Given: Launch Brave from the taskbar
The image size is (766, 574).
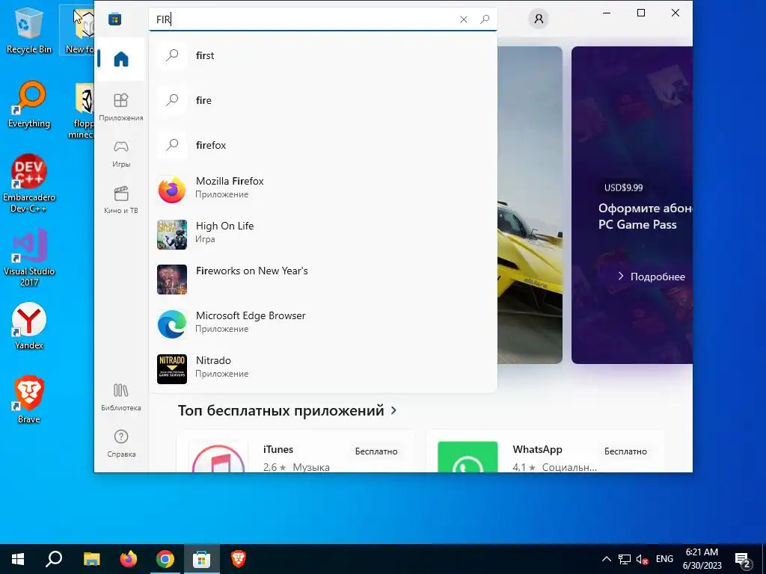Looking at the screenshot, I should (x=239, y=559).
